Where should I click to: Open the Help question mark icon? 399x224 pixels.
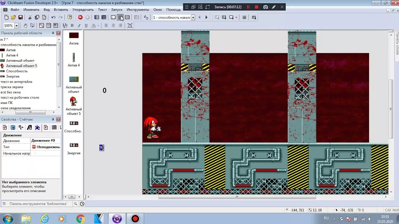click(x=70, y=17)
